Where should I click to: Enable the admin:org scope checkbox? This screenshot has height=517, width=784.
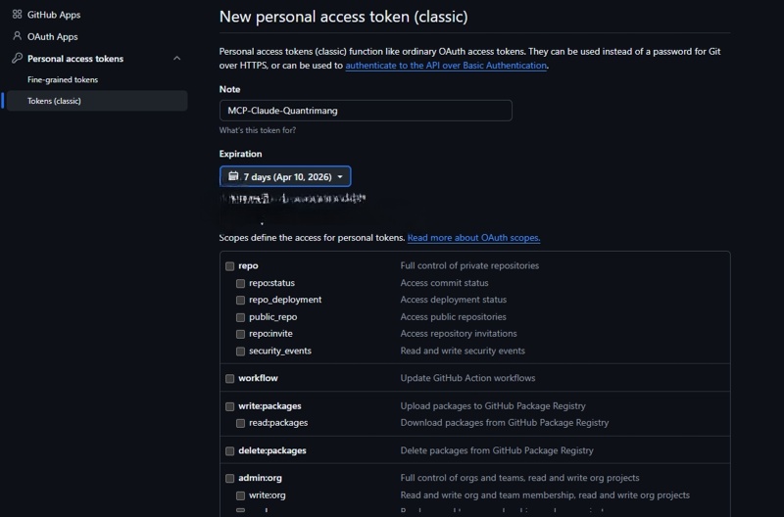coord(229,478)
